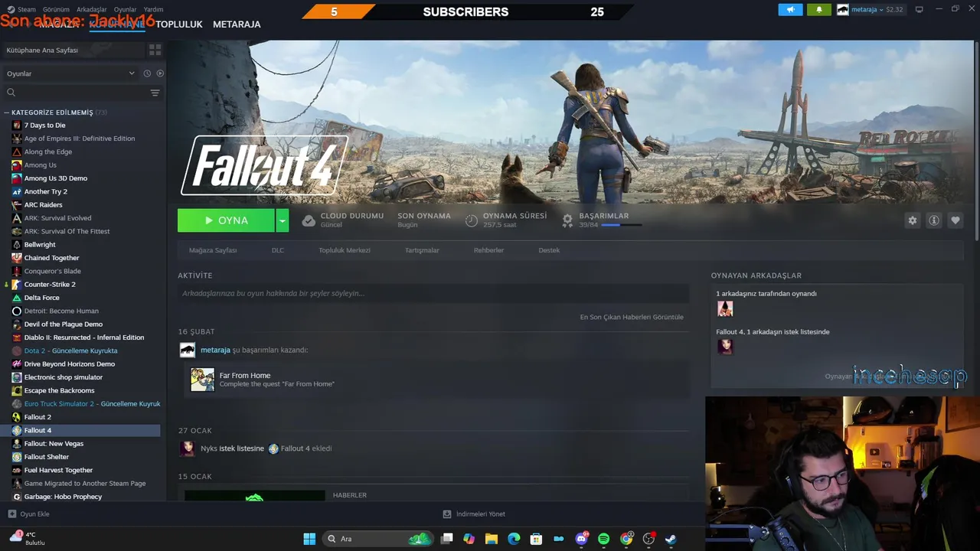
Task: Open Topluluk Merkezi tab
Action: coord(345,250)
